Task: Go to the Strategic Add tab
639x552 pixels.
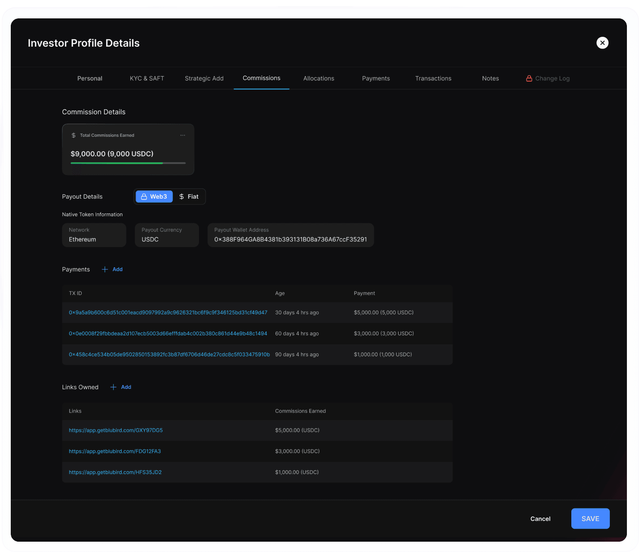Action: tap(204, 78)
